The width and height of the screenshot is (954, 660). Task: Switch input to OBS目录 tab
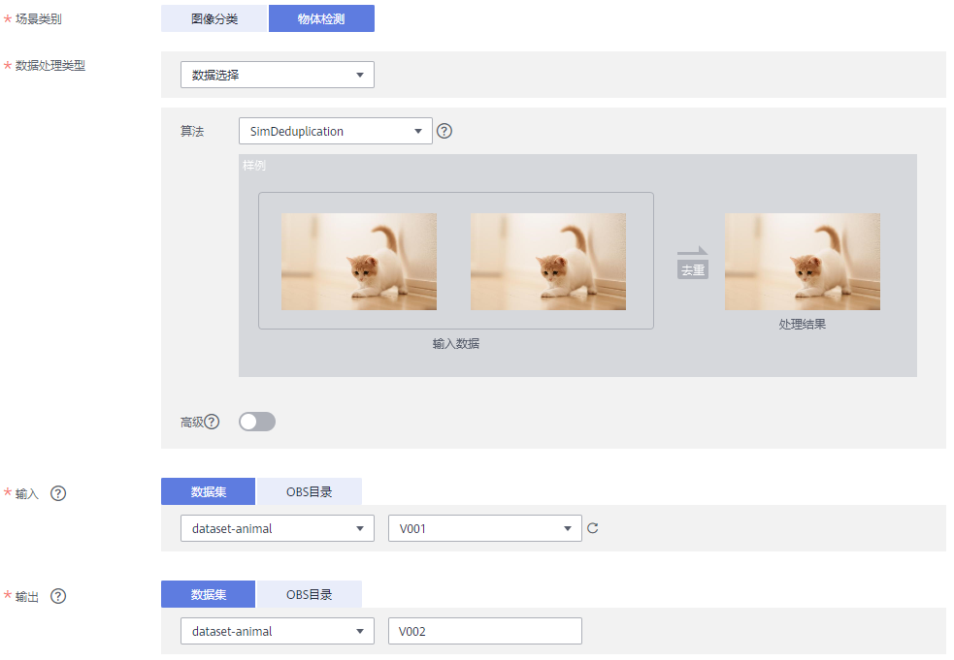[x=309, y=491]
